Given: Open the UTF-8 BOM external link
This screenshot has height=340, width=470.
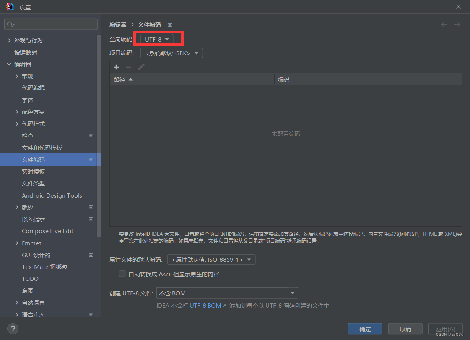Looking at the screenshot, I should (205, 305).
